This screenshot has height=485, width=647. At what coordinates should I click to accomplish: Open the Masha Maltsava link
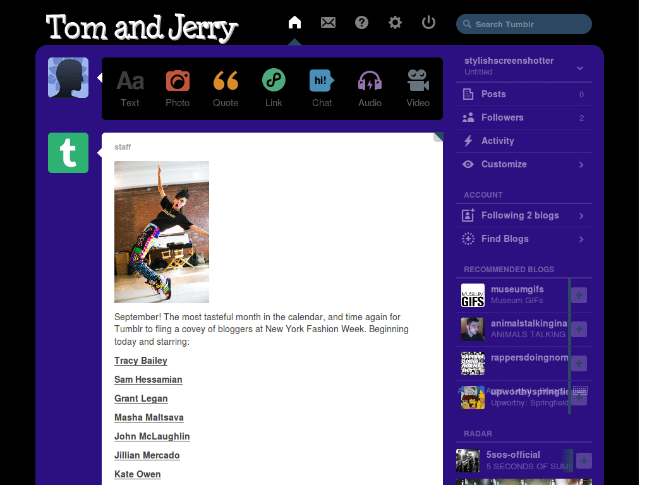(x=149, y=417)
